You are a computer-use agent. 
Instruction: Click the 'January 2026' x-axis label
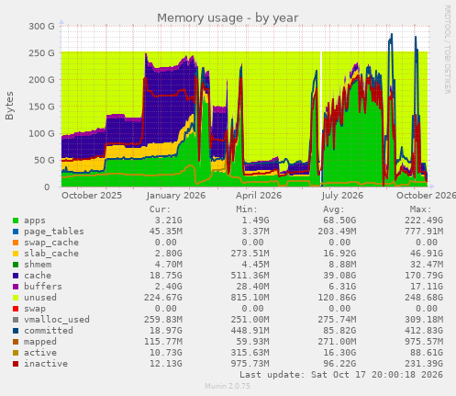click(176, 196)
